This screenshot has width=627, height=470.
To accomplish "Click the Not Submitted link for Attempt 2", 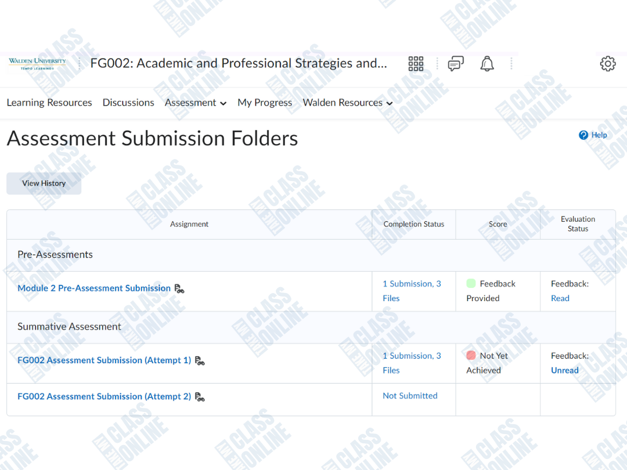I will click(410, 396).
